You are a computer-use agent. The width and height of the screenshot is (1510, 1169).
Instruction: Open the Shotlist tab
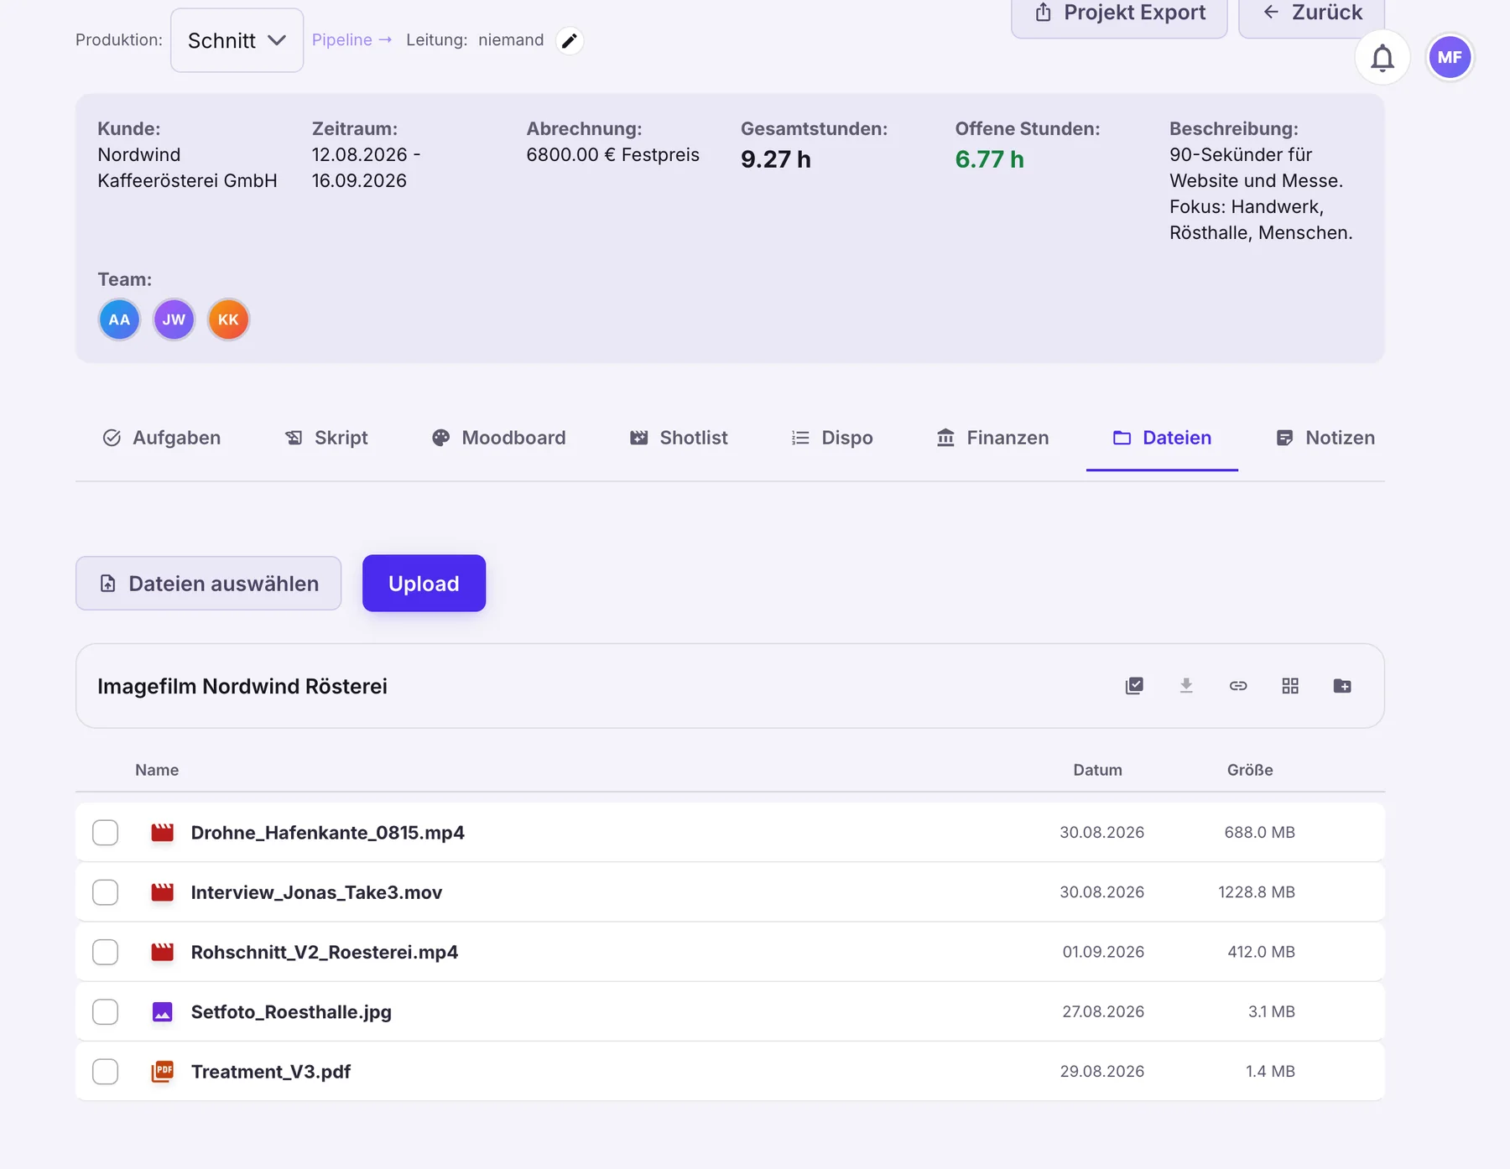coord(679,438)
